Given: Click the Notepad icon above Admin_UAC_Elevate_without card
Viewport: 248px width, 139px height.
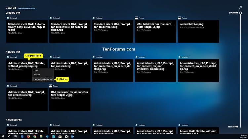Looking at the screenshot, I should point(179,125).
